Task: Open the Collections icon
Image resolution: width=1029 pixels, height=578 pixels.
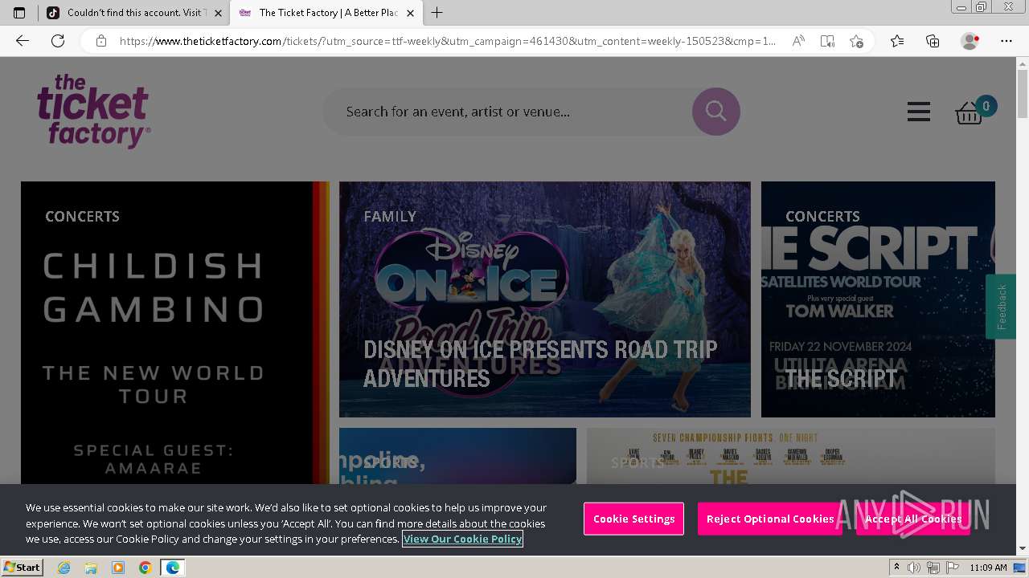Action: coord(933,41)
